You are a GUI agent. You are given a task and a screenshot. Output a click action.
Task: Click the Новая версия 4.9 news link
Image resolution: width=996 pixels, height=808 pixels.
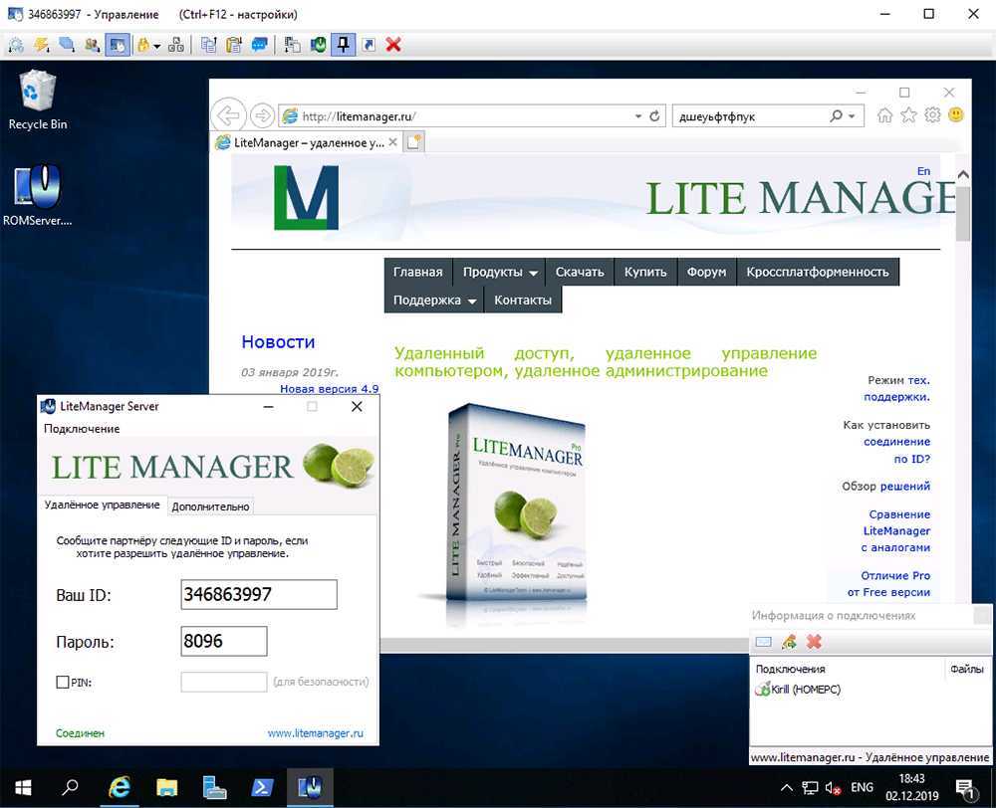point(329,389)
